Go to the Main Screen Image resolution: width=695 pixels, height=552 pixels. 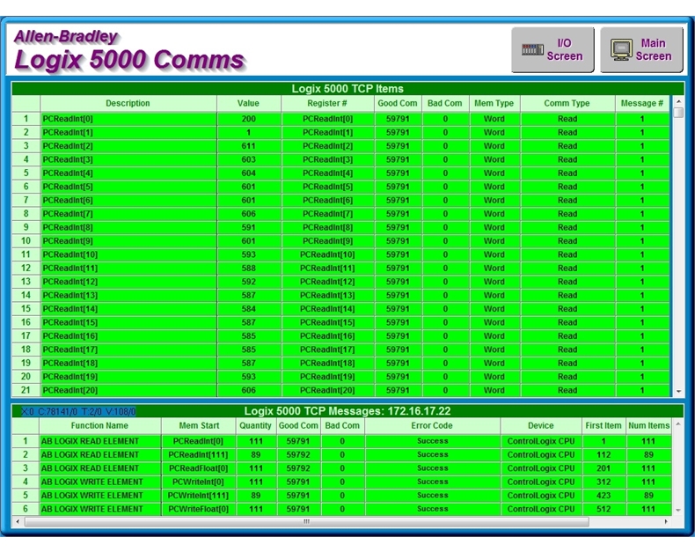[x=641, y=49]
